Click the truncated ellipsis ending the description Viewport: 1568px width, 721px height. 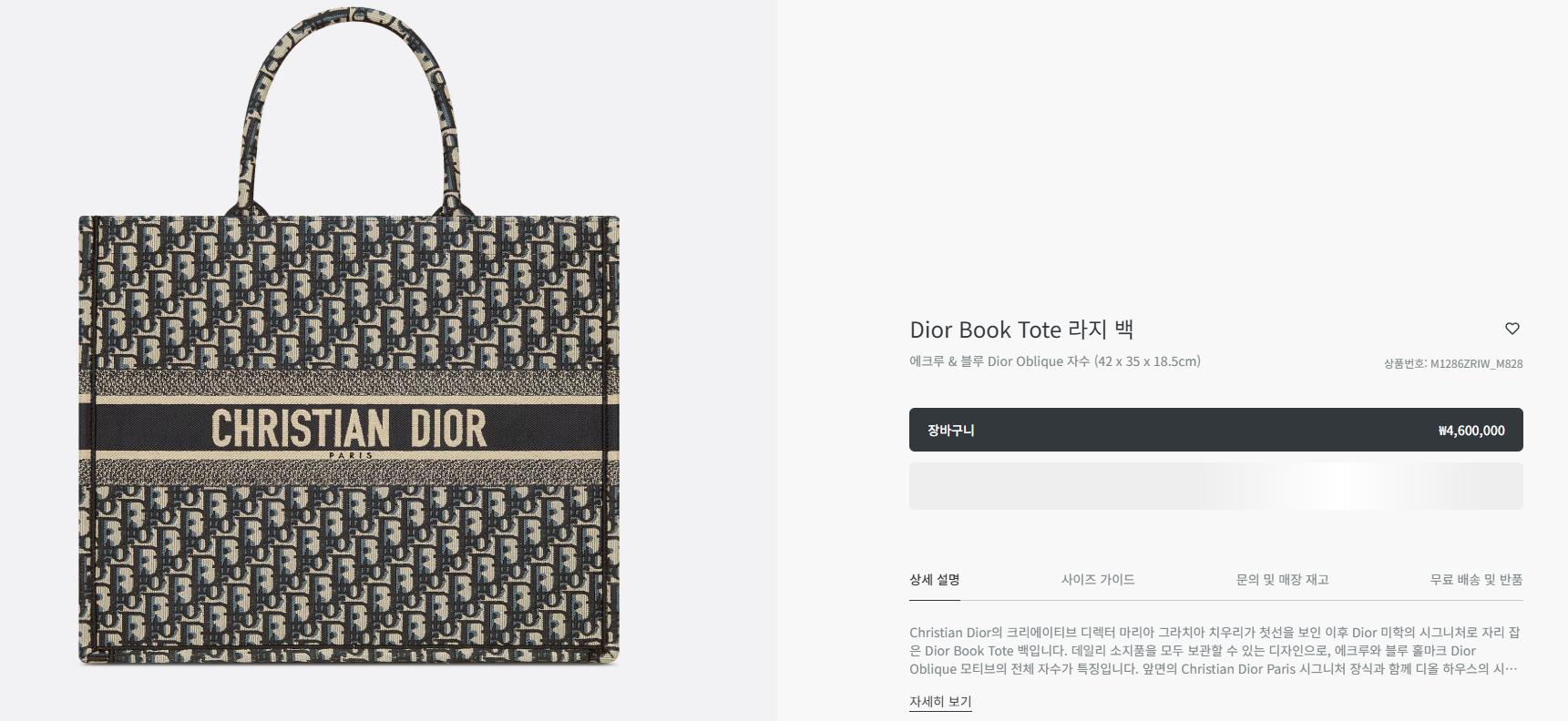click(1511, 669)
